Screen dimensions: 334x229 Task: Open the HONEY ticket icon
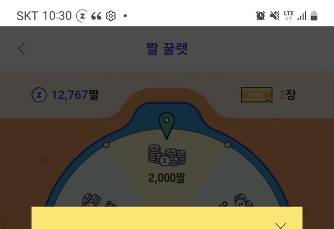(x=257, y=95)
